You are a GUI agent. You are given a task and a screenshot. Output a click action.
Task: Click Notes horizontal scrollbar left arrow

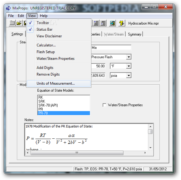[28, 153]
